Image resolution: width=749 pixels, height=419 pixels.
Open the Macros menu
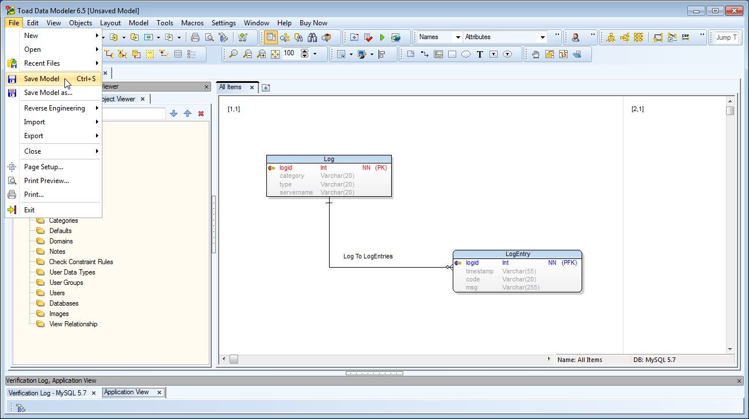coord(192,23)
